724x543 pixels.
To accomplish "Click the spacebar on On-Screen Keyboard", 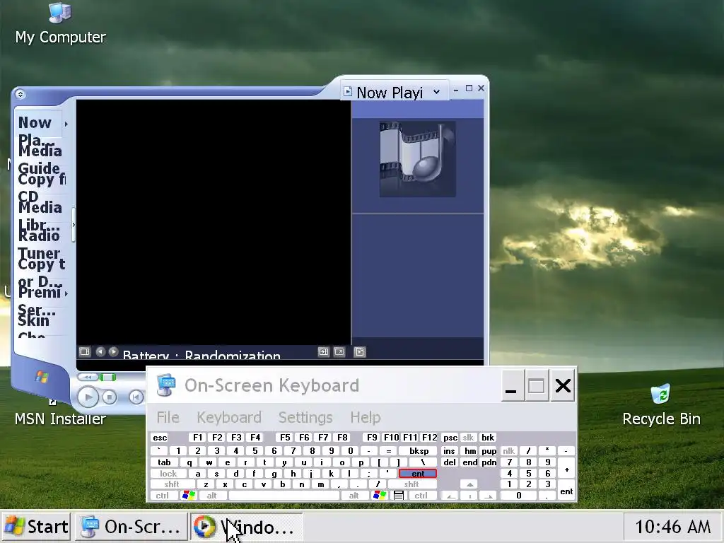I will (x=284, y=496).
